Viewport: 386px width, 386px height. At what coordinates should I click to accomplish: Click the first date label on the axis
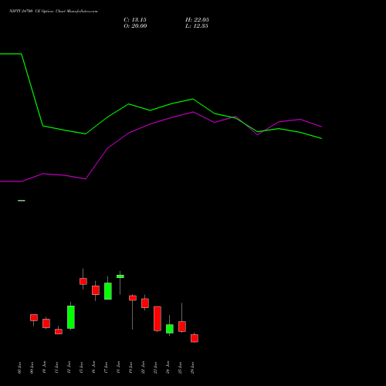19,367
